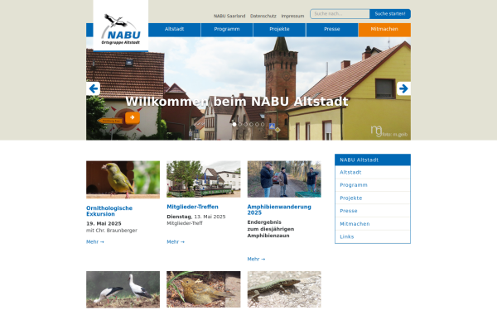Screen dimensions: 497x310
Task: Select 'Mitmachen' in the sidebar menu
Action: 373,224
